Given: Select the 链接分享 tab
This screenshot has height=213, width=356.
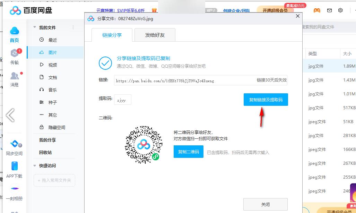Looking at the screenshot, I should coord(112,35).
